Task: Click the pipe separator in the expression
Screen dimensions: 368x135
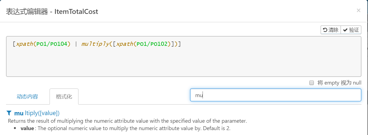Action: coord(76,44)
